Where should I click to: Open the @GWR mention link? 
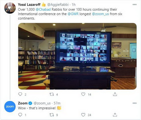(73, 14)
